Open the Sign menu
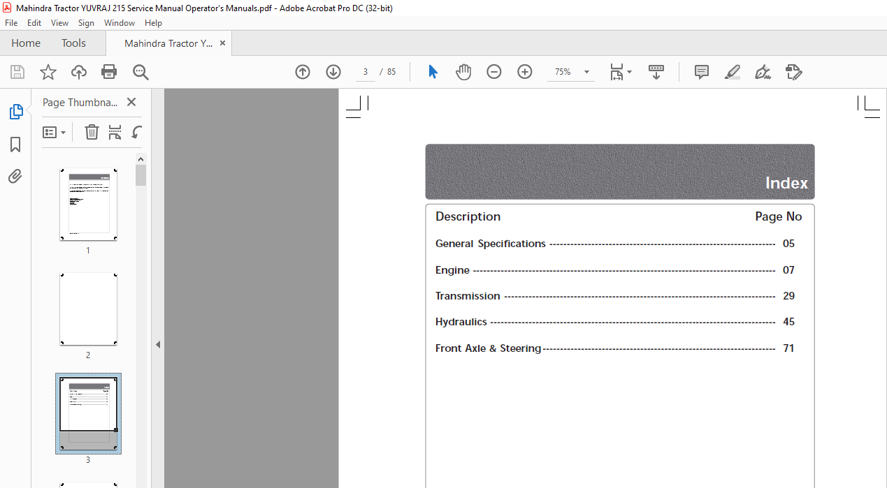This screenshot has width=887, height=488. click(86, 23)
